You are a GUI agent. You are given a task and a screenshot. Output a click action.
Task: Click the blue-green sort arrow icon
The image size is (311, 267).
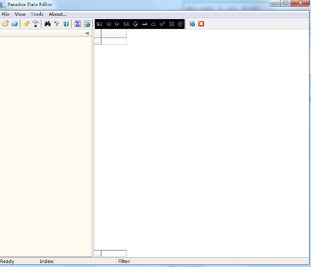pos(66,24)
